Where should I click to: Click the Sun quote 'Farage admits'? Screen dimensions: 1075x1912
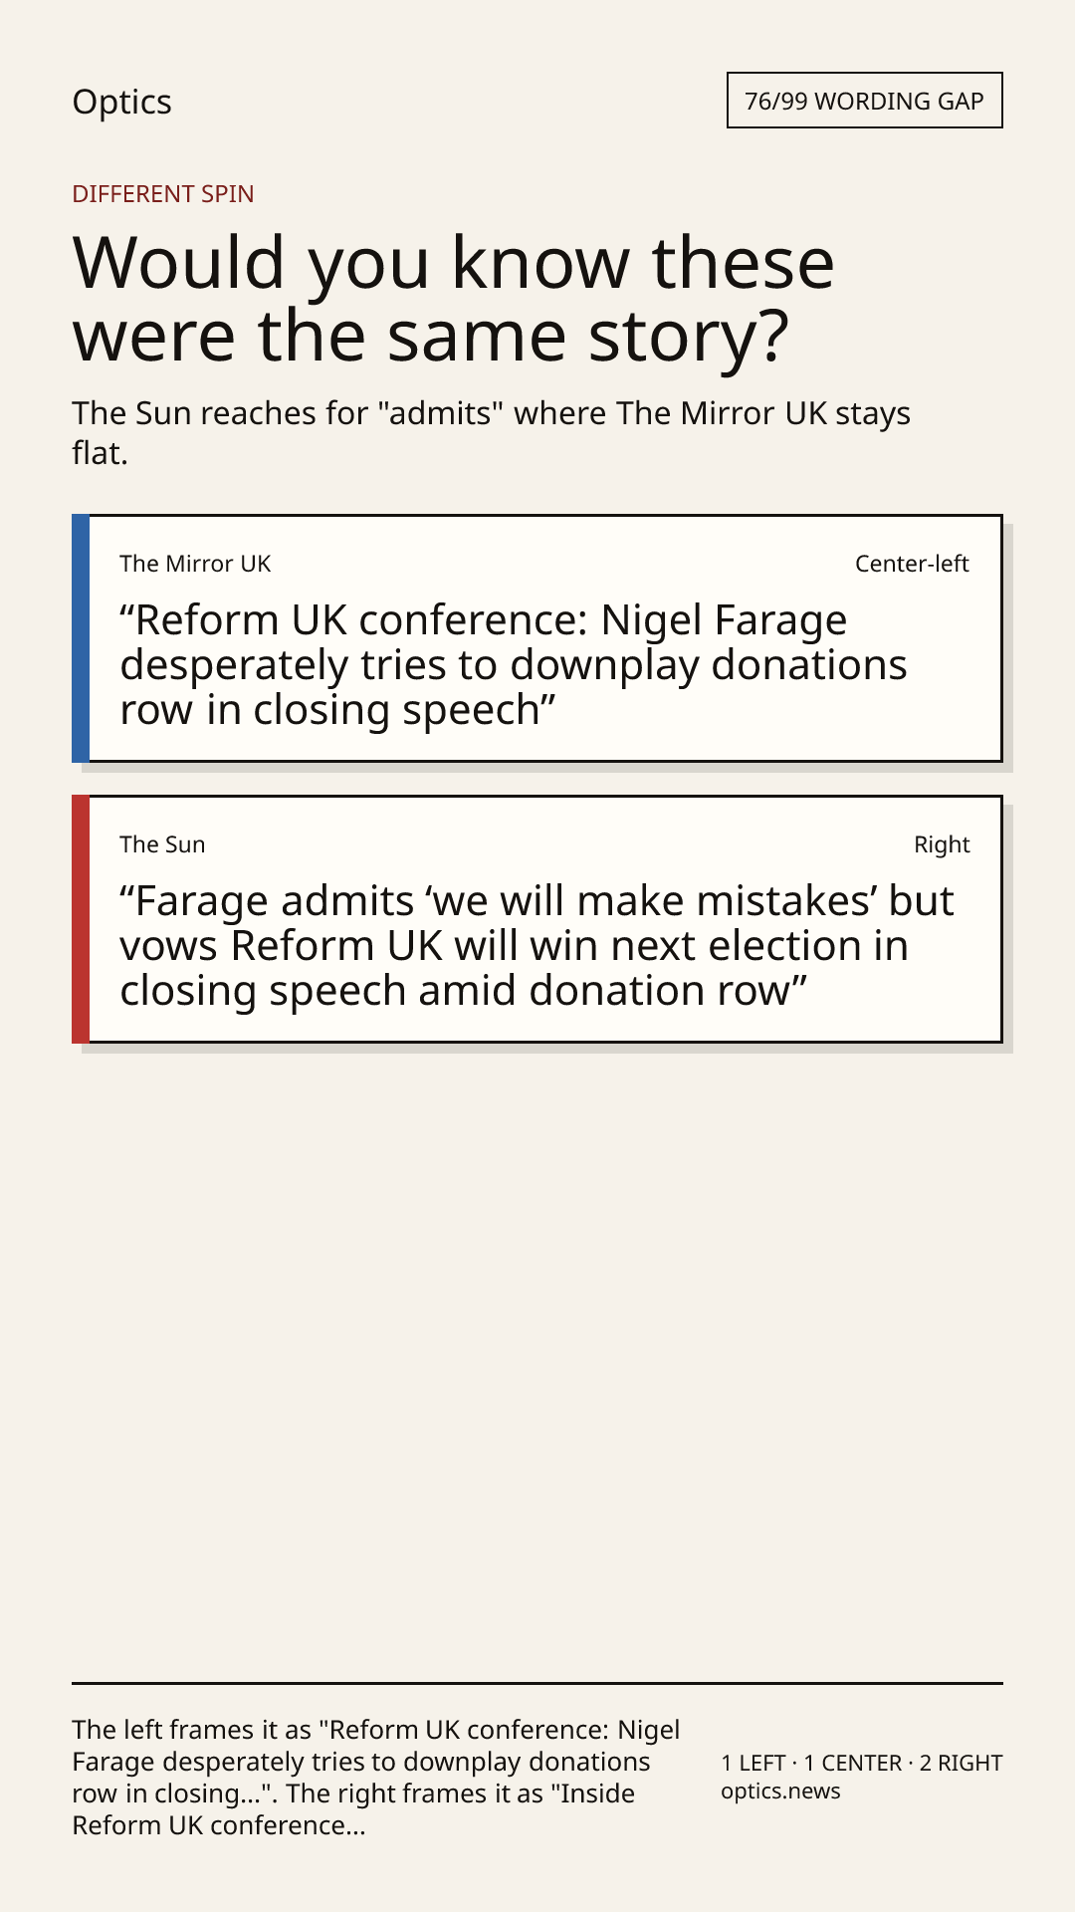coord(537,945)
